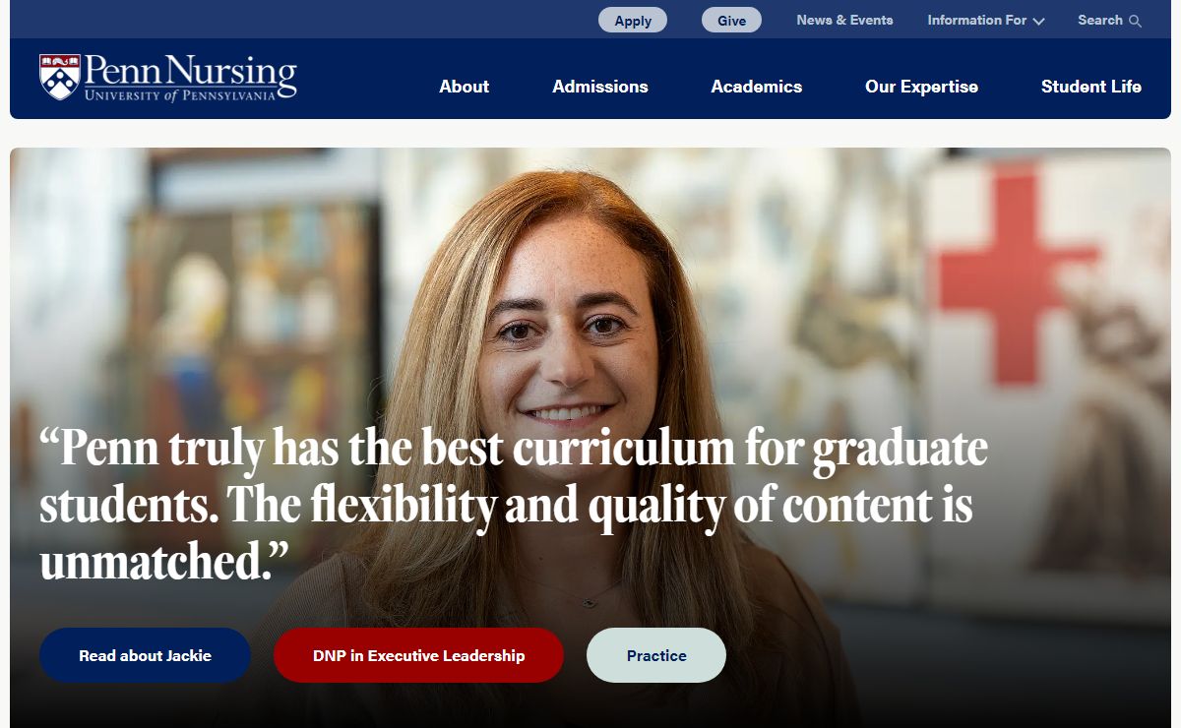Viewport: 1181px width, 728px height.
Task: Click the Penn Nursing wordmark text
Action: pos(190,71)
